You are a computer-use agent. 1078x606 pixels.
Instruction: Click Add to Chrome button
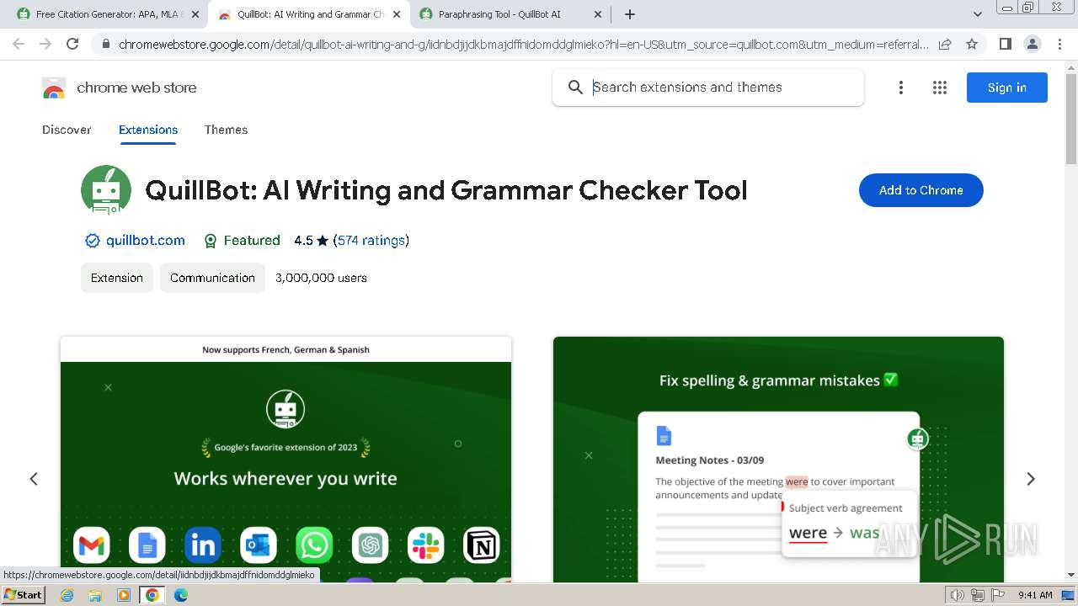pyautogui.click(x=921, y=190)
